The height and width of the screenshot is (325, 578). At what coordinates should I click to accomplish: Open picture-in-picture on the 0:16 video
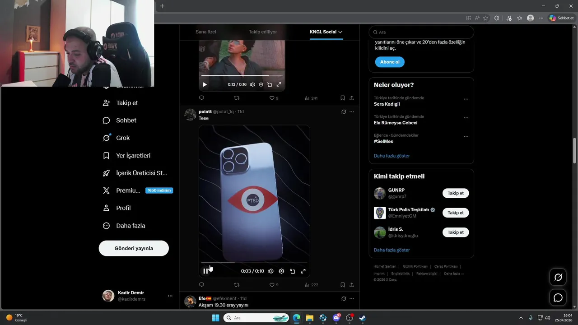(x=270, y=84)
